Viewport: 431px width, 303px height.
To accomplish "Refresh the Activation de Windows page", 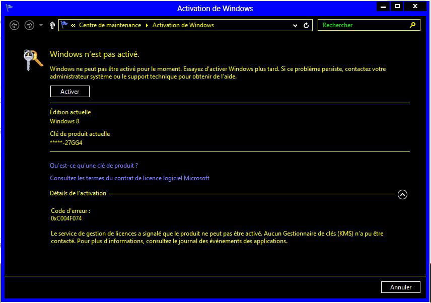I will (306, 26).
